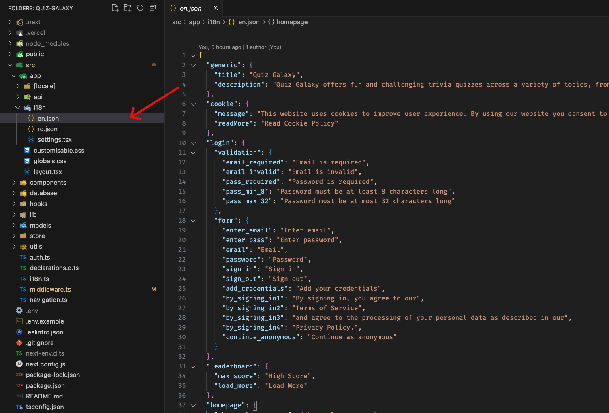Open declarations.d.ts file
The image size is (609, 413).
click(x=82, y=268)
